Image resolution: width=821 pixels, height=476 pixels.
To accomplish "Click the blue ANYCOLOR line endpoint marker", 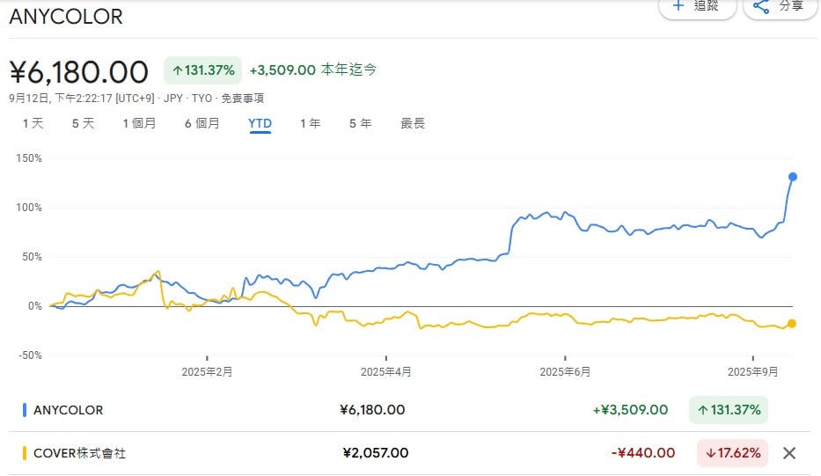I will 793,177.
